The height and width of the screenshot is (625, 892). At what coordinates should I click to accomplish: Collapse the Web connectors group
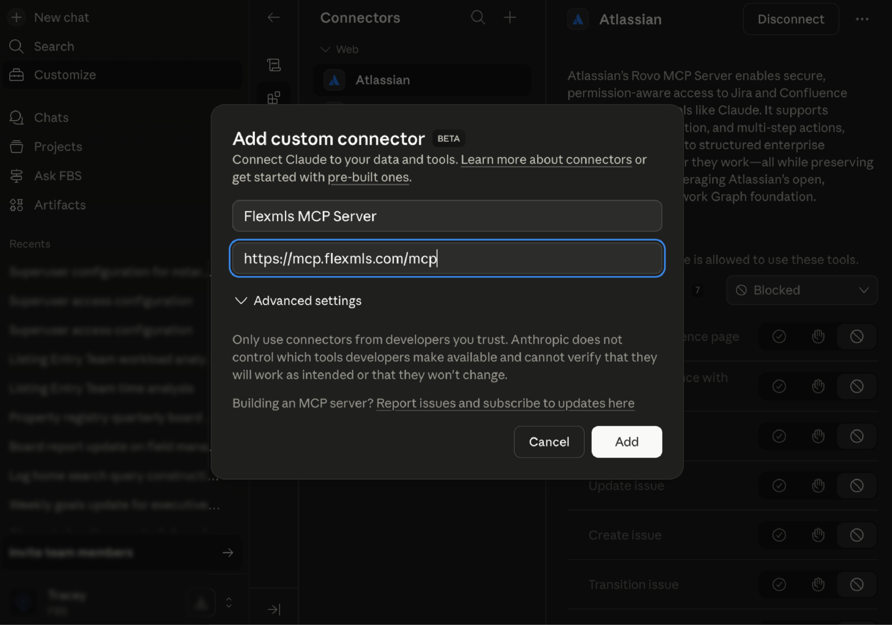pos(340,49)
